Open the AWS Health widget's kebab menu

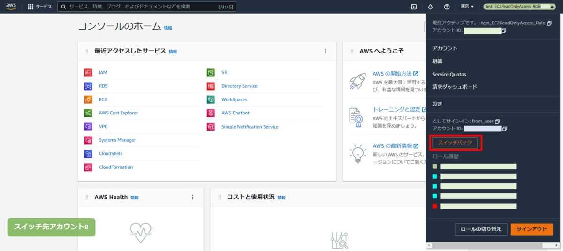[192, 198]
